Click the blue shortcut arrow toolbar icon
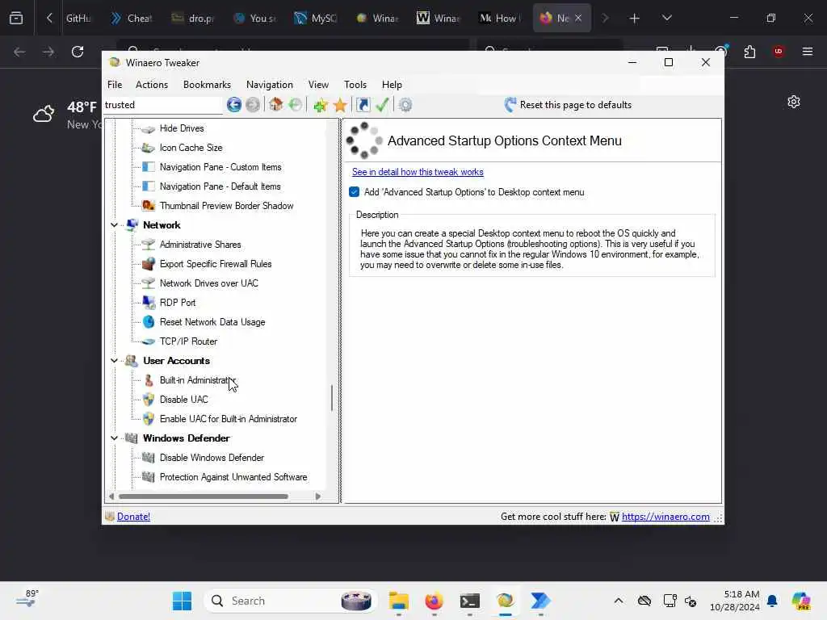This screenshot has height=620, width=827. [363, 105]
